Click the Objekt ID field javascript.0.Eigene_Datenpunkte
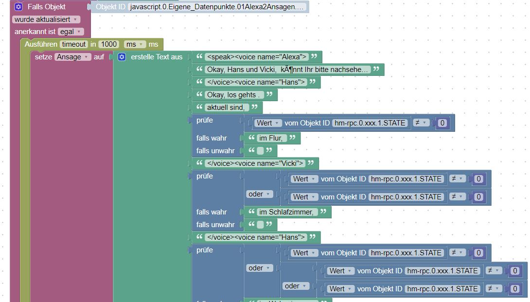 click(217, 7)
